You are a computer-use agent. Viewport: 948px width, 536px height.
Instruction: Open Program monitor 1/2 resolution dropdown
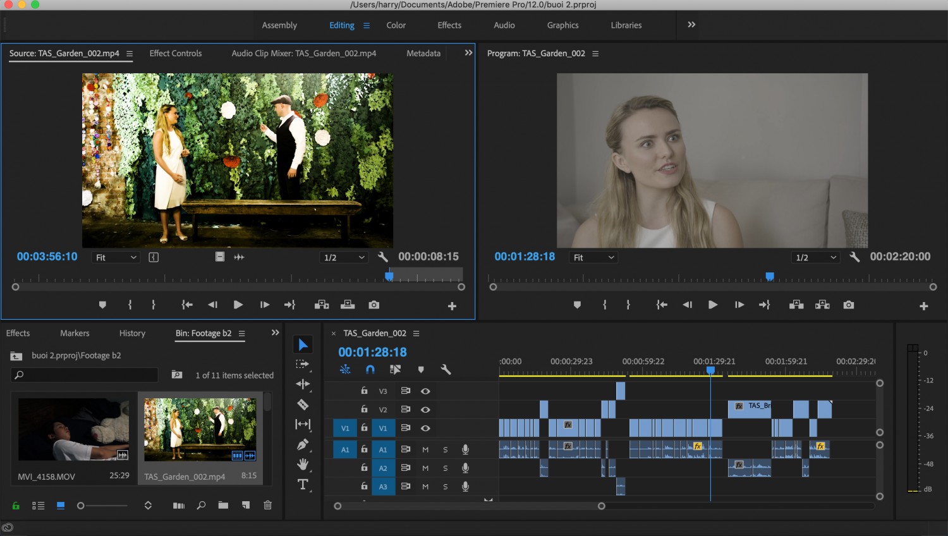815,257
